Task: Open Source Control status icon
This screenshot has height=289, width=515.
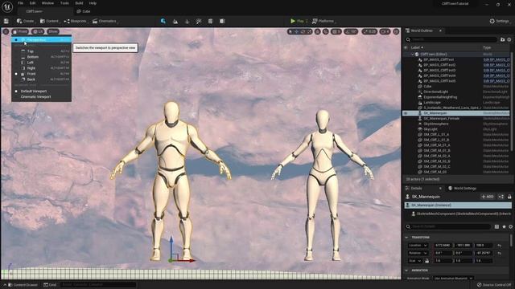Action: (495, 285)
